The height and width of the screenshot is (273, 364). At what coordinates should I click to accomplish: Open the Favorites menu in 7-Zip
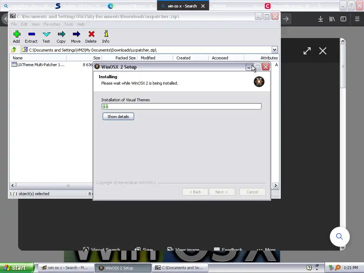[52, 24]
